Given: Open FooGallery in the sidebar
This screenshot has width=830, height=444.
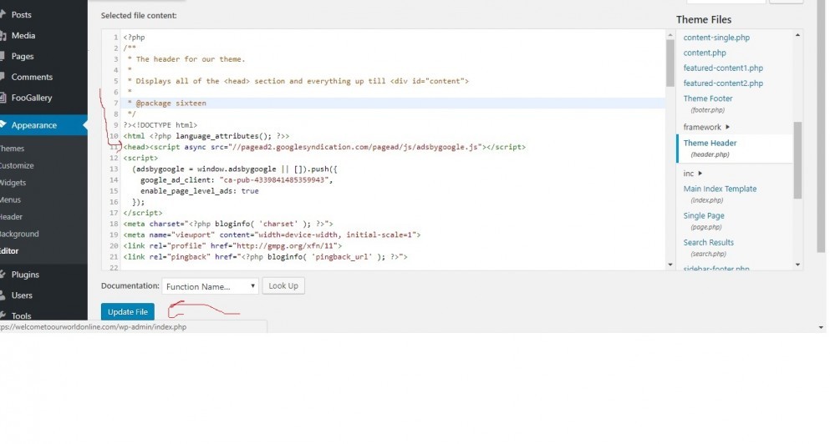Looking at the screenshot, I should click(x=31, y=98).
